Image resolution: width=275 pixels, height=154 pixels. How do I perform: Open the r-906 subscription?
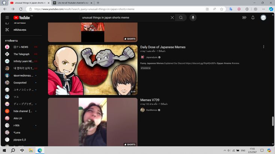click(x=21, y=125)
